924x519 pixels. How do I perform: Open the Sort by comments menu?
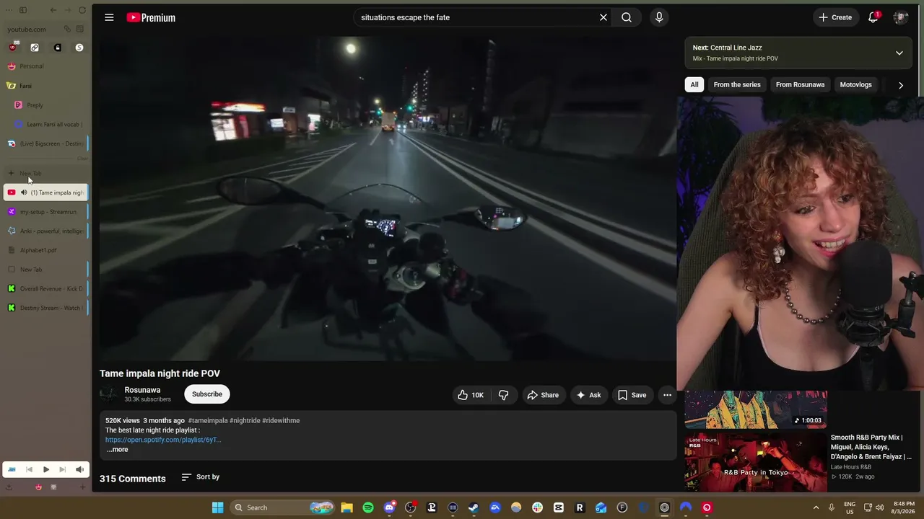201,477
